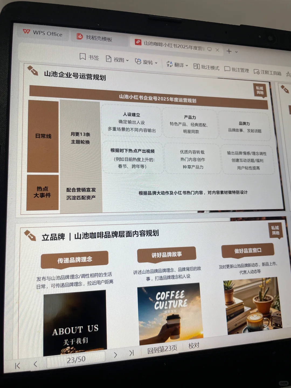Viewport: 291px width, 388px height.
Task: Click the 校对 proofreading button
Action: point(194,345)
